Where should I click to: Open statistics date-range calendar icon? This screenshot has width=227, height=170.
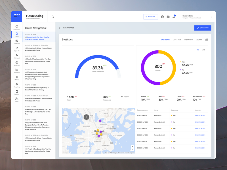point(207,40)
